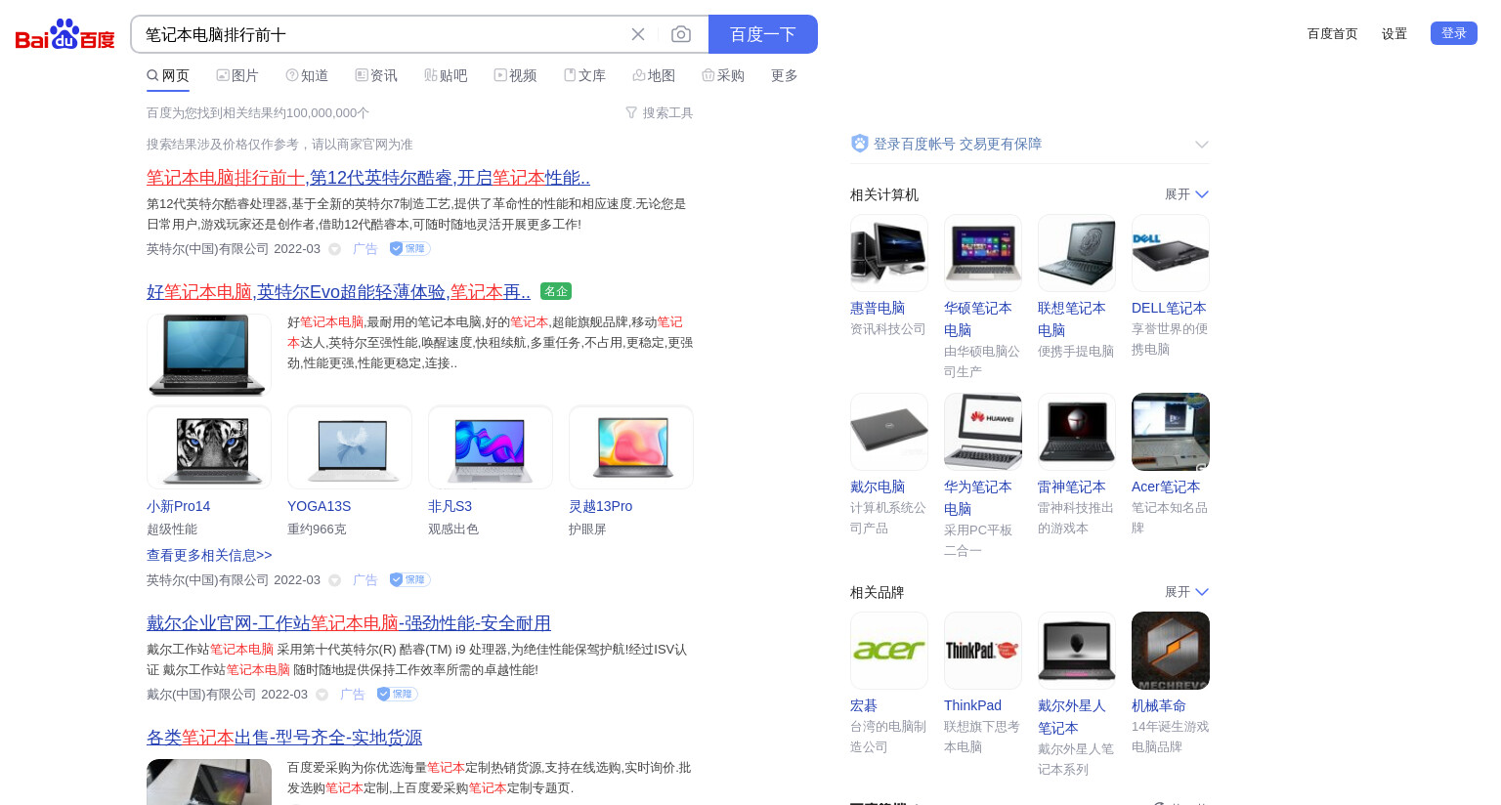Screen dimensions: 1501x805
Task: Open the 更多 menu
Action: tap(785, 75)
